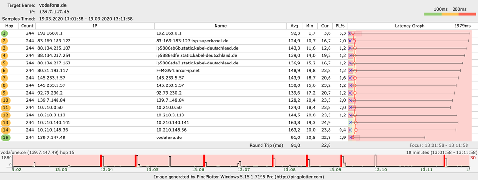Sort by the Min column header

tap(309, 26)
